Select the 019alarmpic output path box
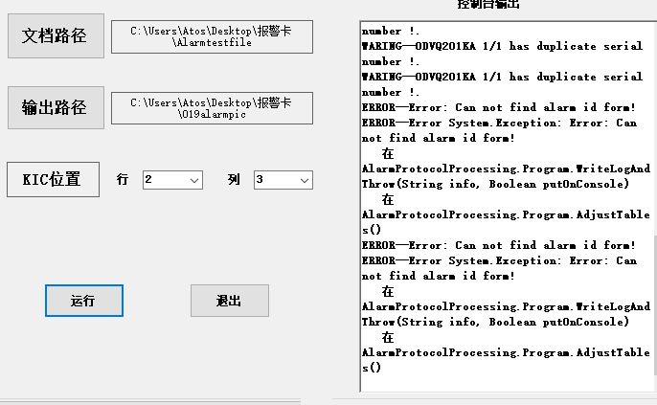 point(212,107)
